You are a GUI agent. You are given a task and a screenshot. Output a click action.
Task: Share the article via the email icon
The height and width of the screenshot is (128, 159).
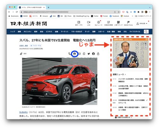coord(79,54)
